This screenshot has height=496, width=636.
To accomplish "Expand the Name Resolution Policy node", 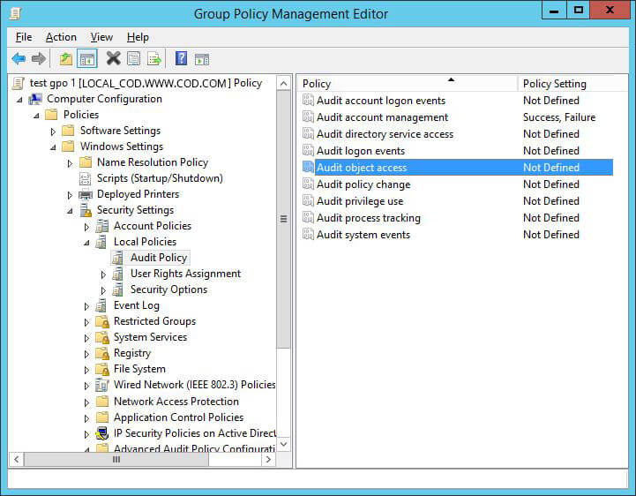I will pyautogui.click(x=70, y=163).
